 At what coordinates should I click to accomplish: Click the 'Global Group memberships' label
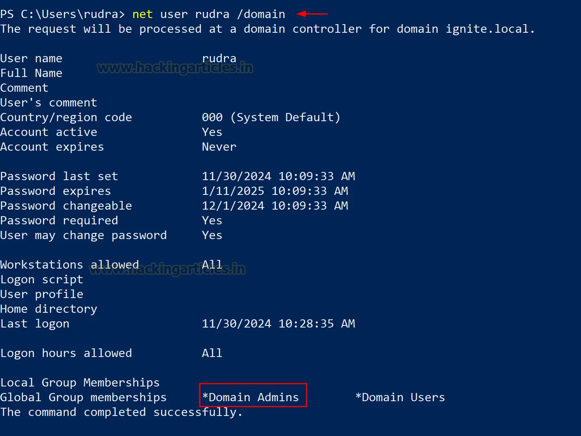coord(84,398)
